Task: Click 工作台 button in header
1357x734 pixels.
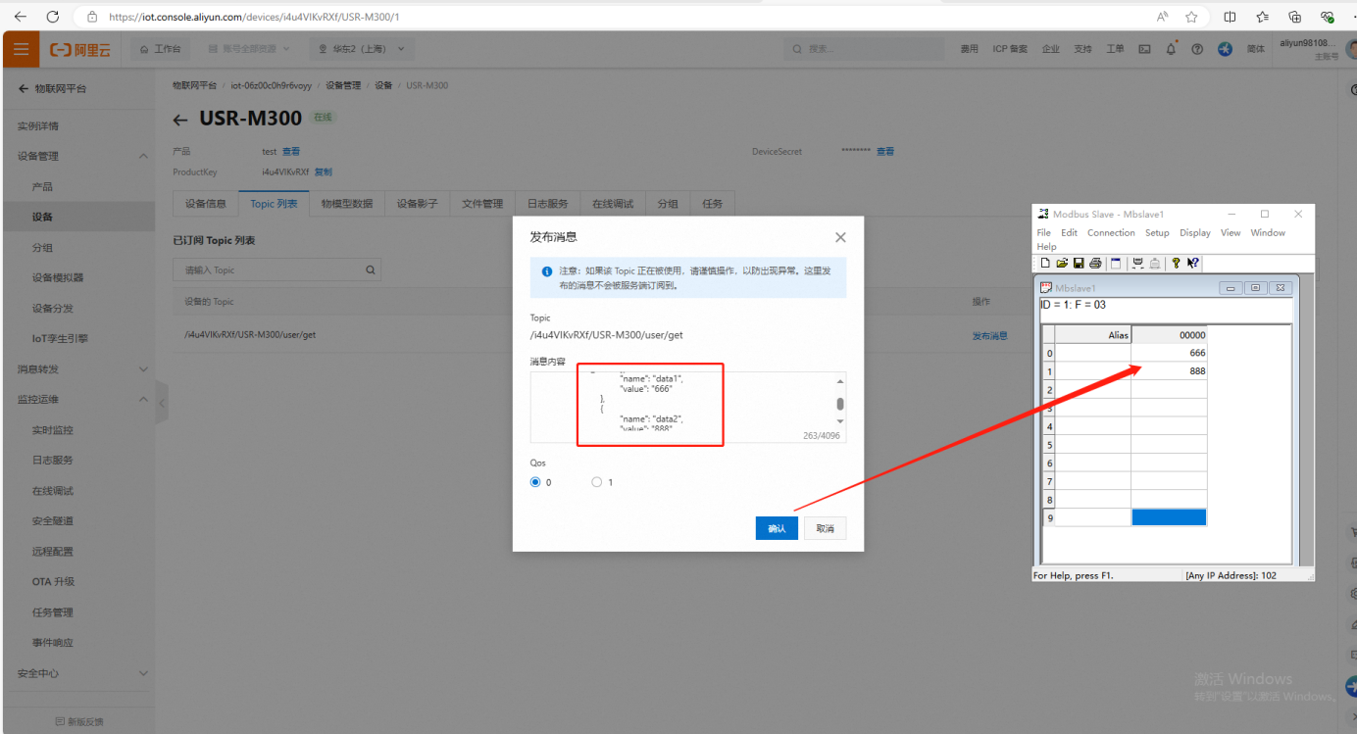Action: [161, 48]
